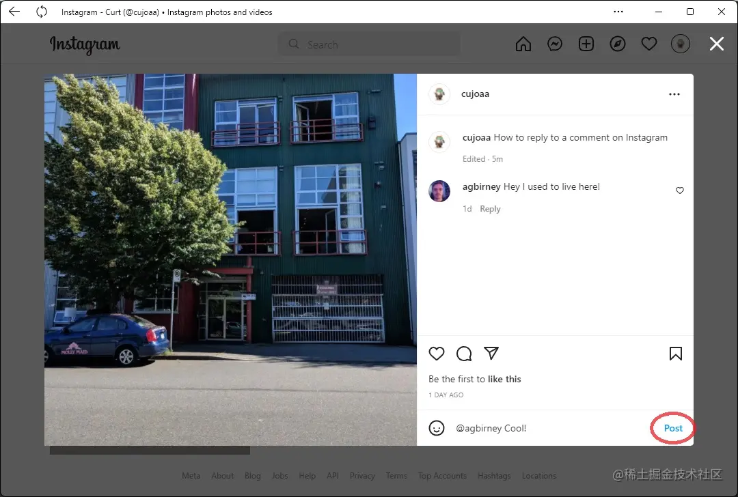The height and width of the screenshot is (497, 738).
Task: Open the profile avatar in the top bar
Action: [680, 44]
